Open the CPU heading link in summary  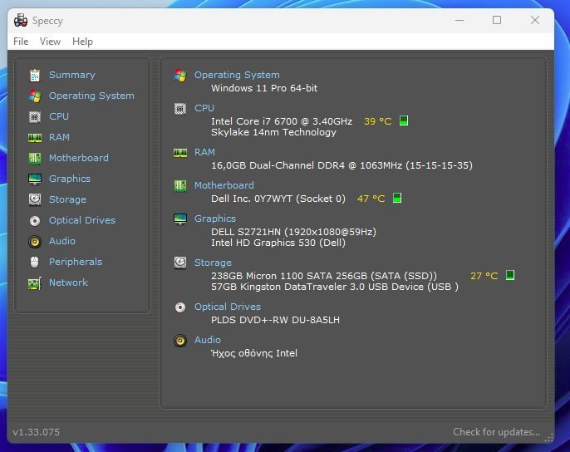(204, 108)
